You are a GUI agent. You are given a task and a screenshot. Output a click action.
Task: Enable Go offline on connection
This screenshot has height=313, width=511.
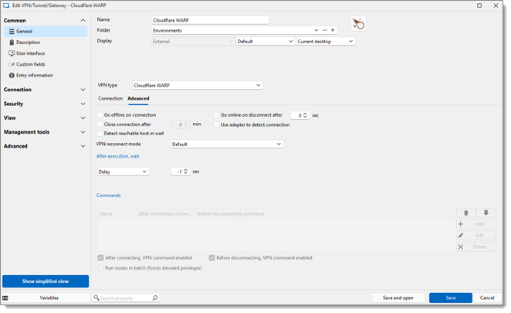click(100, 115)
